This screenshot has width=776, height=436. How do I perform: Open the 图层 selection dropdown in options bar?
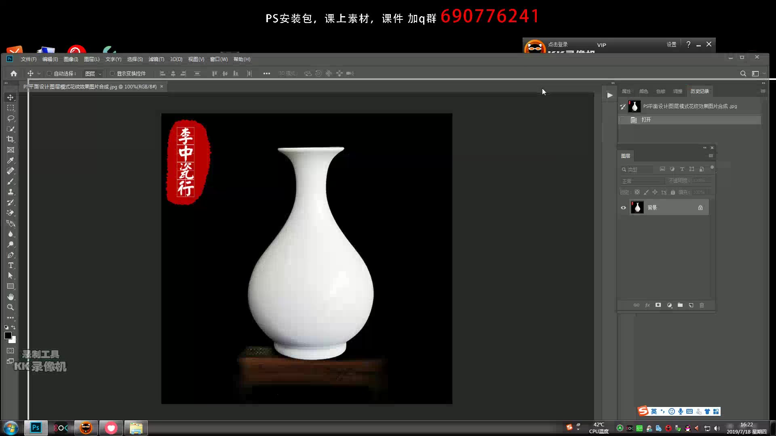coord(92,73)
